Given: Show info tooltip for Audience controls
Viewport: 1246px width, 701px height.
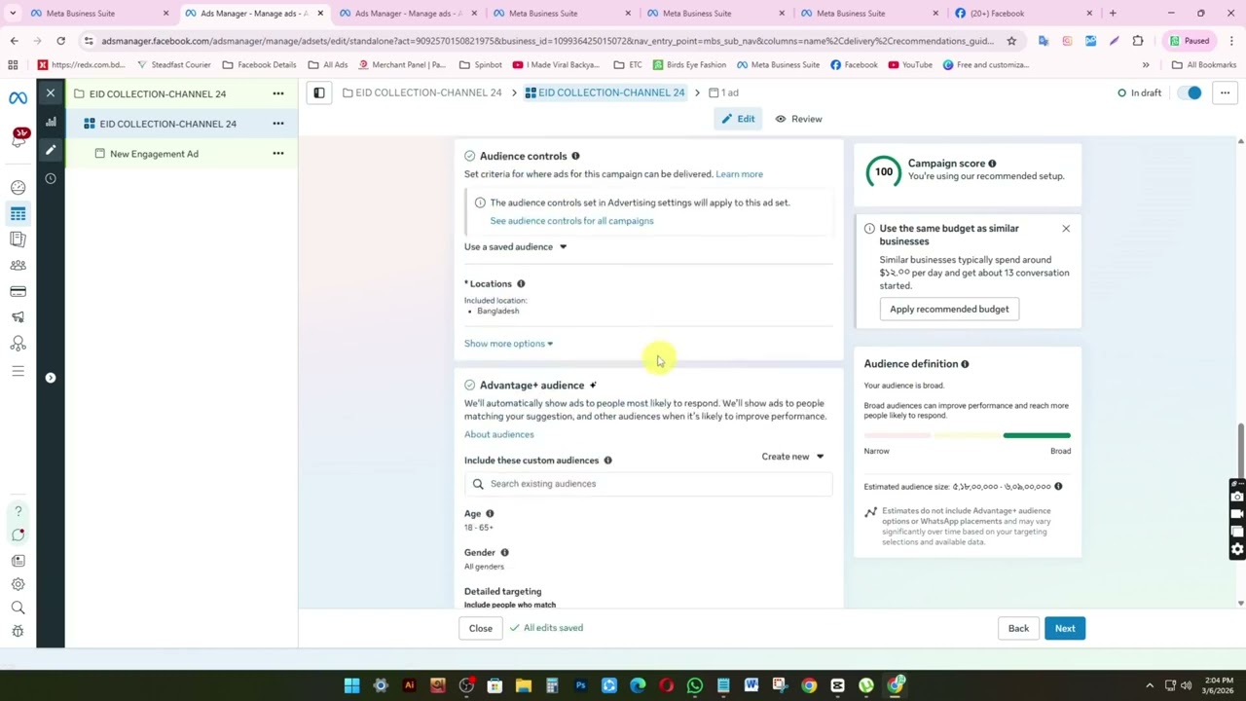Looking at the screenshot, I should coord(575,156).
